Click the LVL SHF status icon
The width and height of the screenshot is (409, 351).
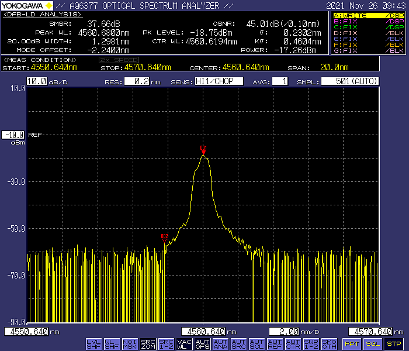click(x=93, y=344)
